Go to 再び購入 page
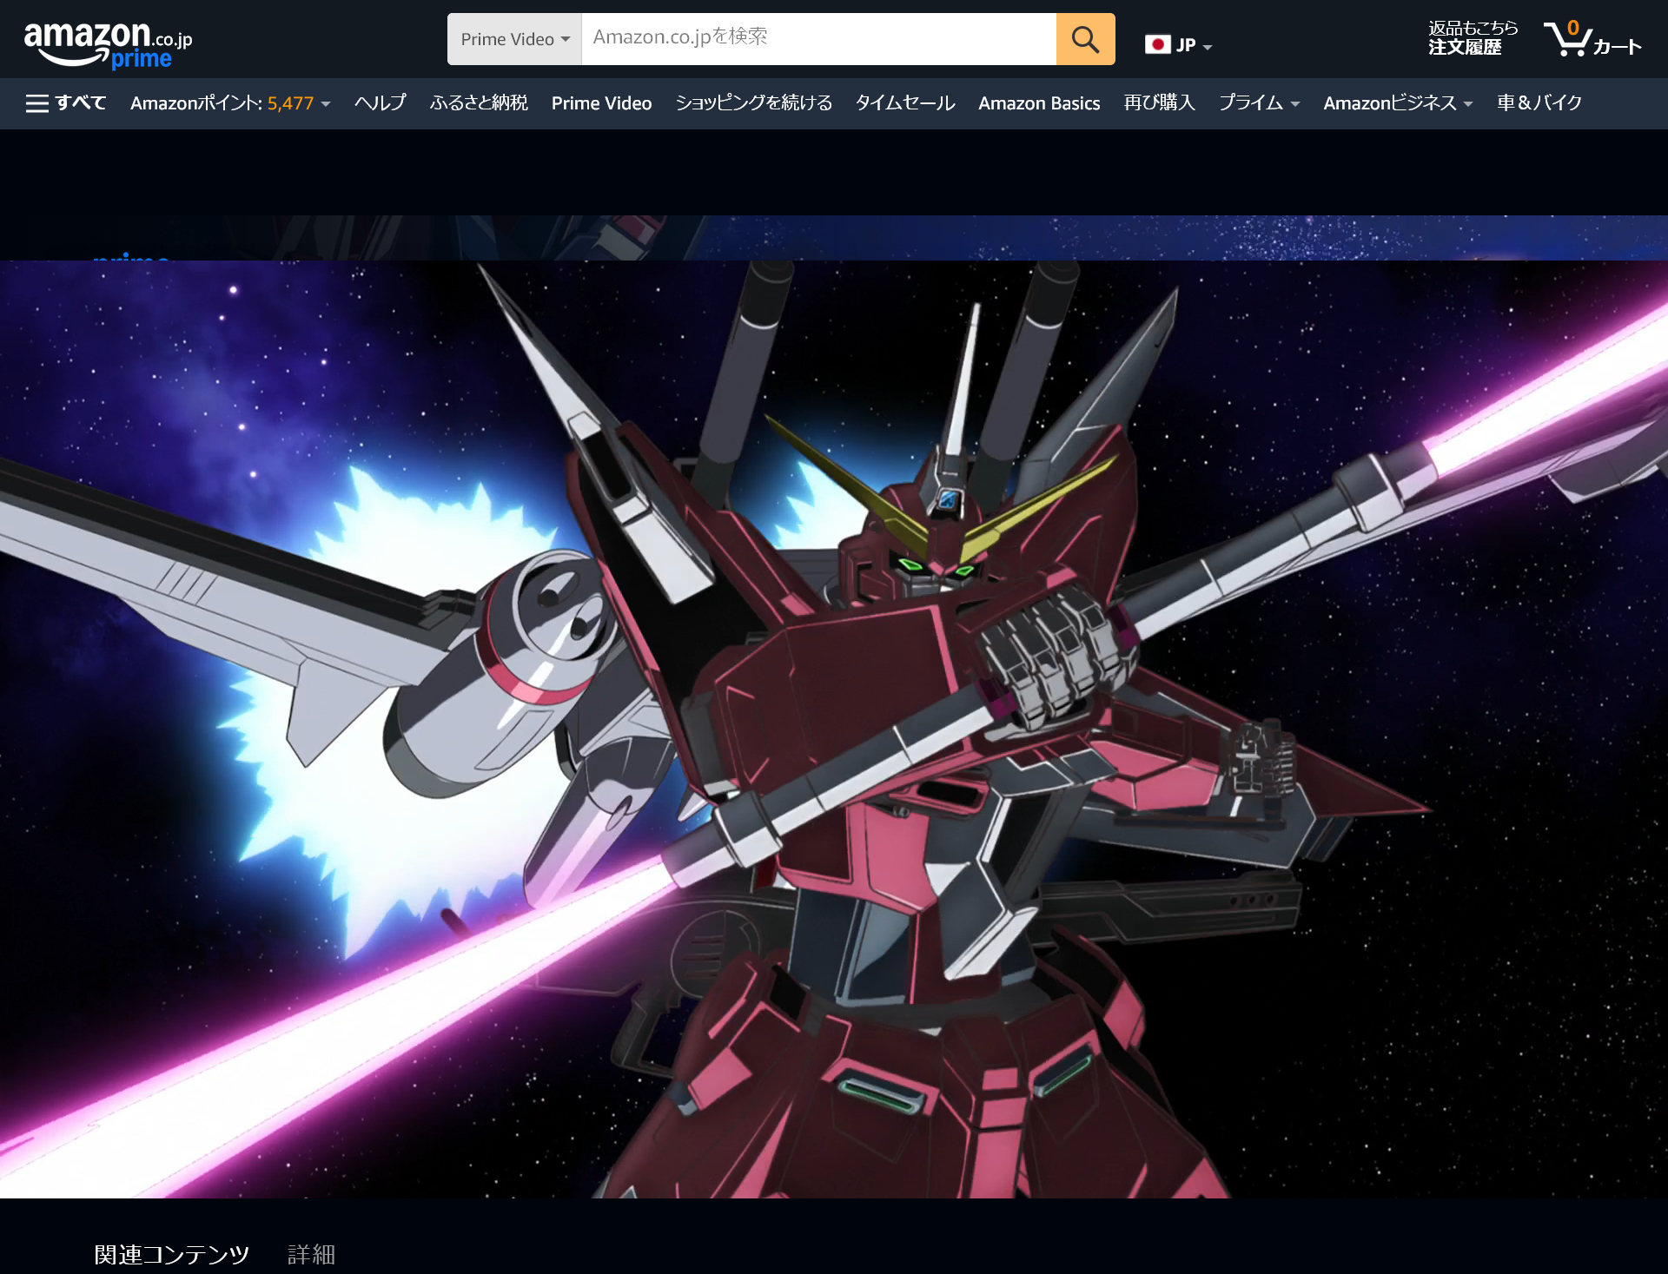This screenshot has width=1668, height=1274. 1159,103
